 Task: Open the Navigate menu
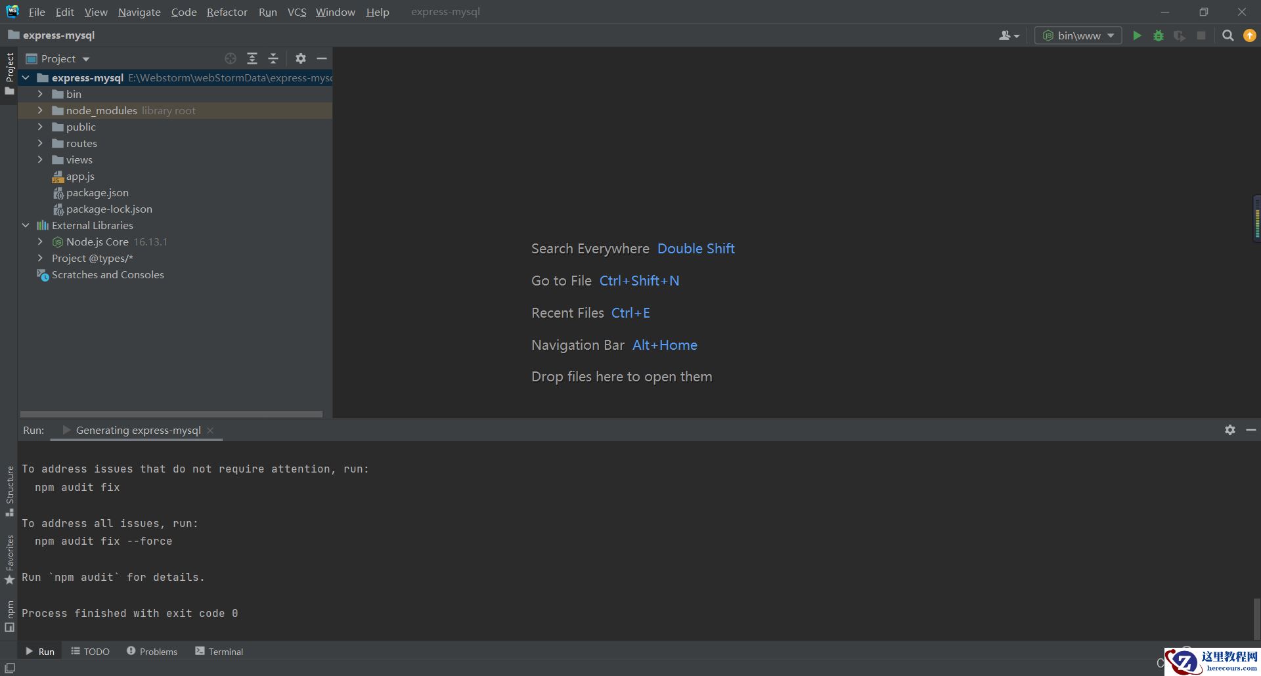click(x=139, y=12)
